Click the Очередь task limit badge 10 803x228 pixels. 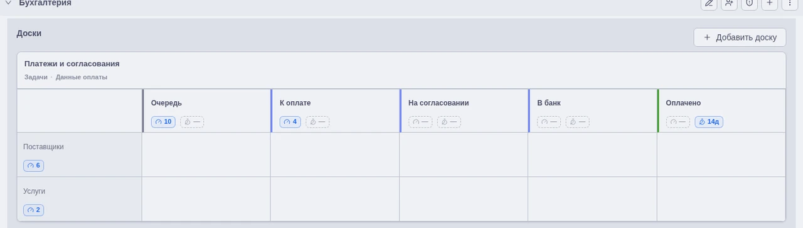[163, 122]
